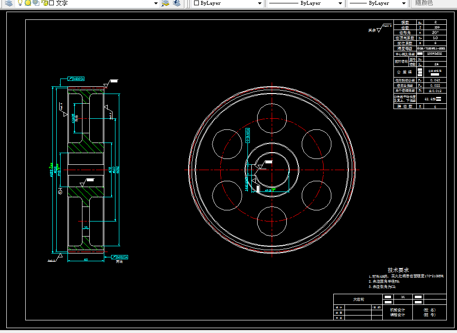Image resolution: width=457 pixels, height=333 pixels.
Task: Select the 技术要求 heading text
Action: click(398, 270)
